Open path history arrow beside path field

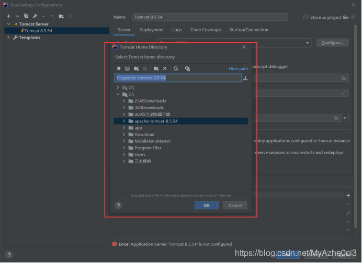(x=245, y=78)
